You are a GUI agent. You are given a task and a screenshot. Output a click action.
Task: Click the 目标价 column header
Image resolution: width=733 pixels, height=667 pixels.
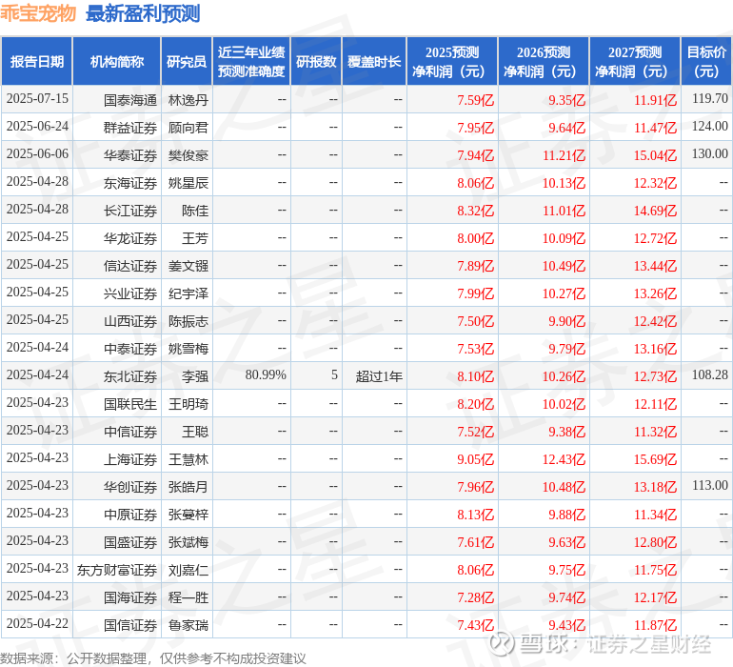[706, 61]
